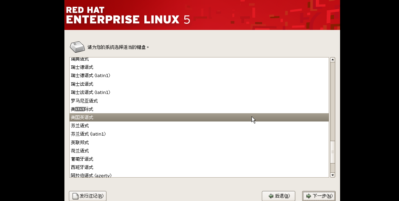Click the document icon on 发行注记 button
The width and height of the screenshot is (399, 201).
pos(75,196)
